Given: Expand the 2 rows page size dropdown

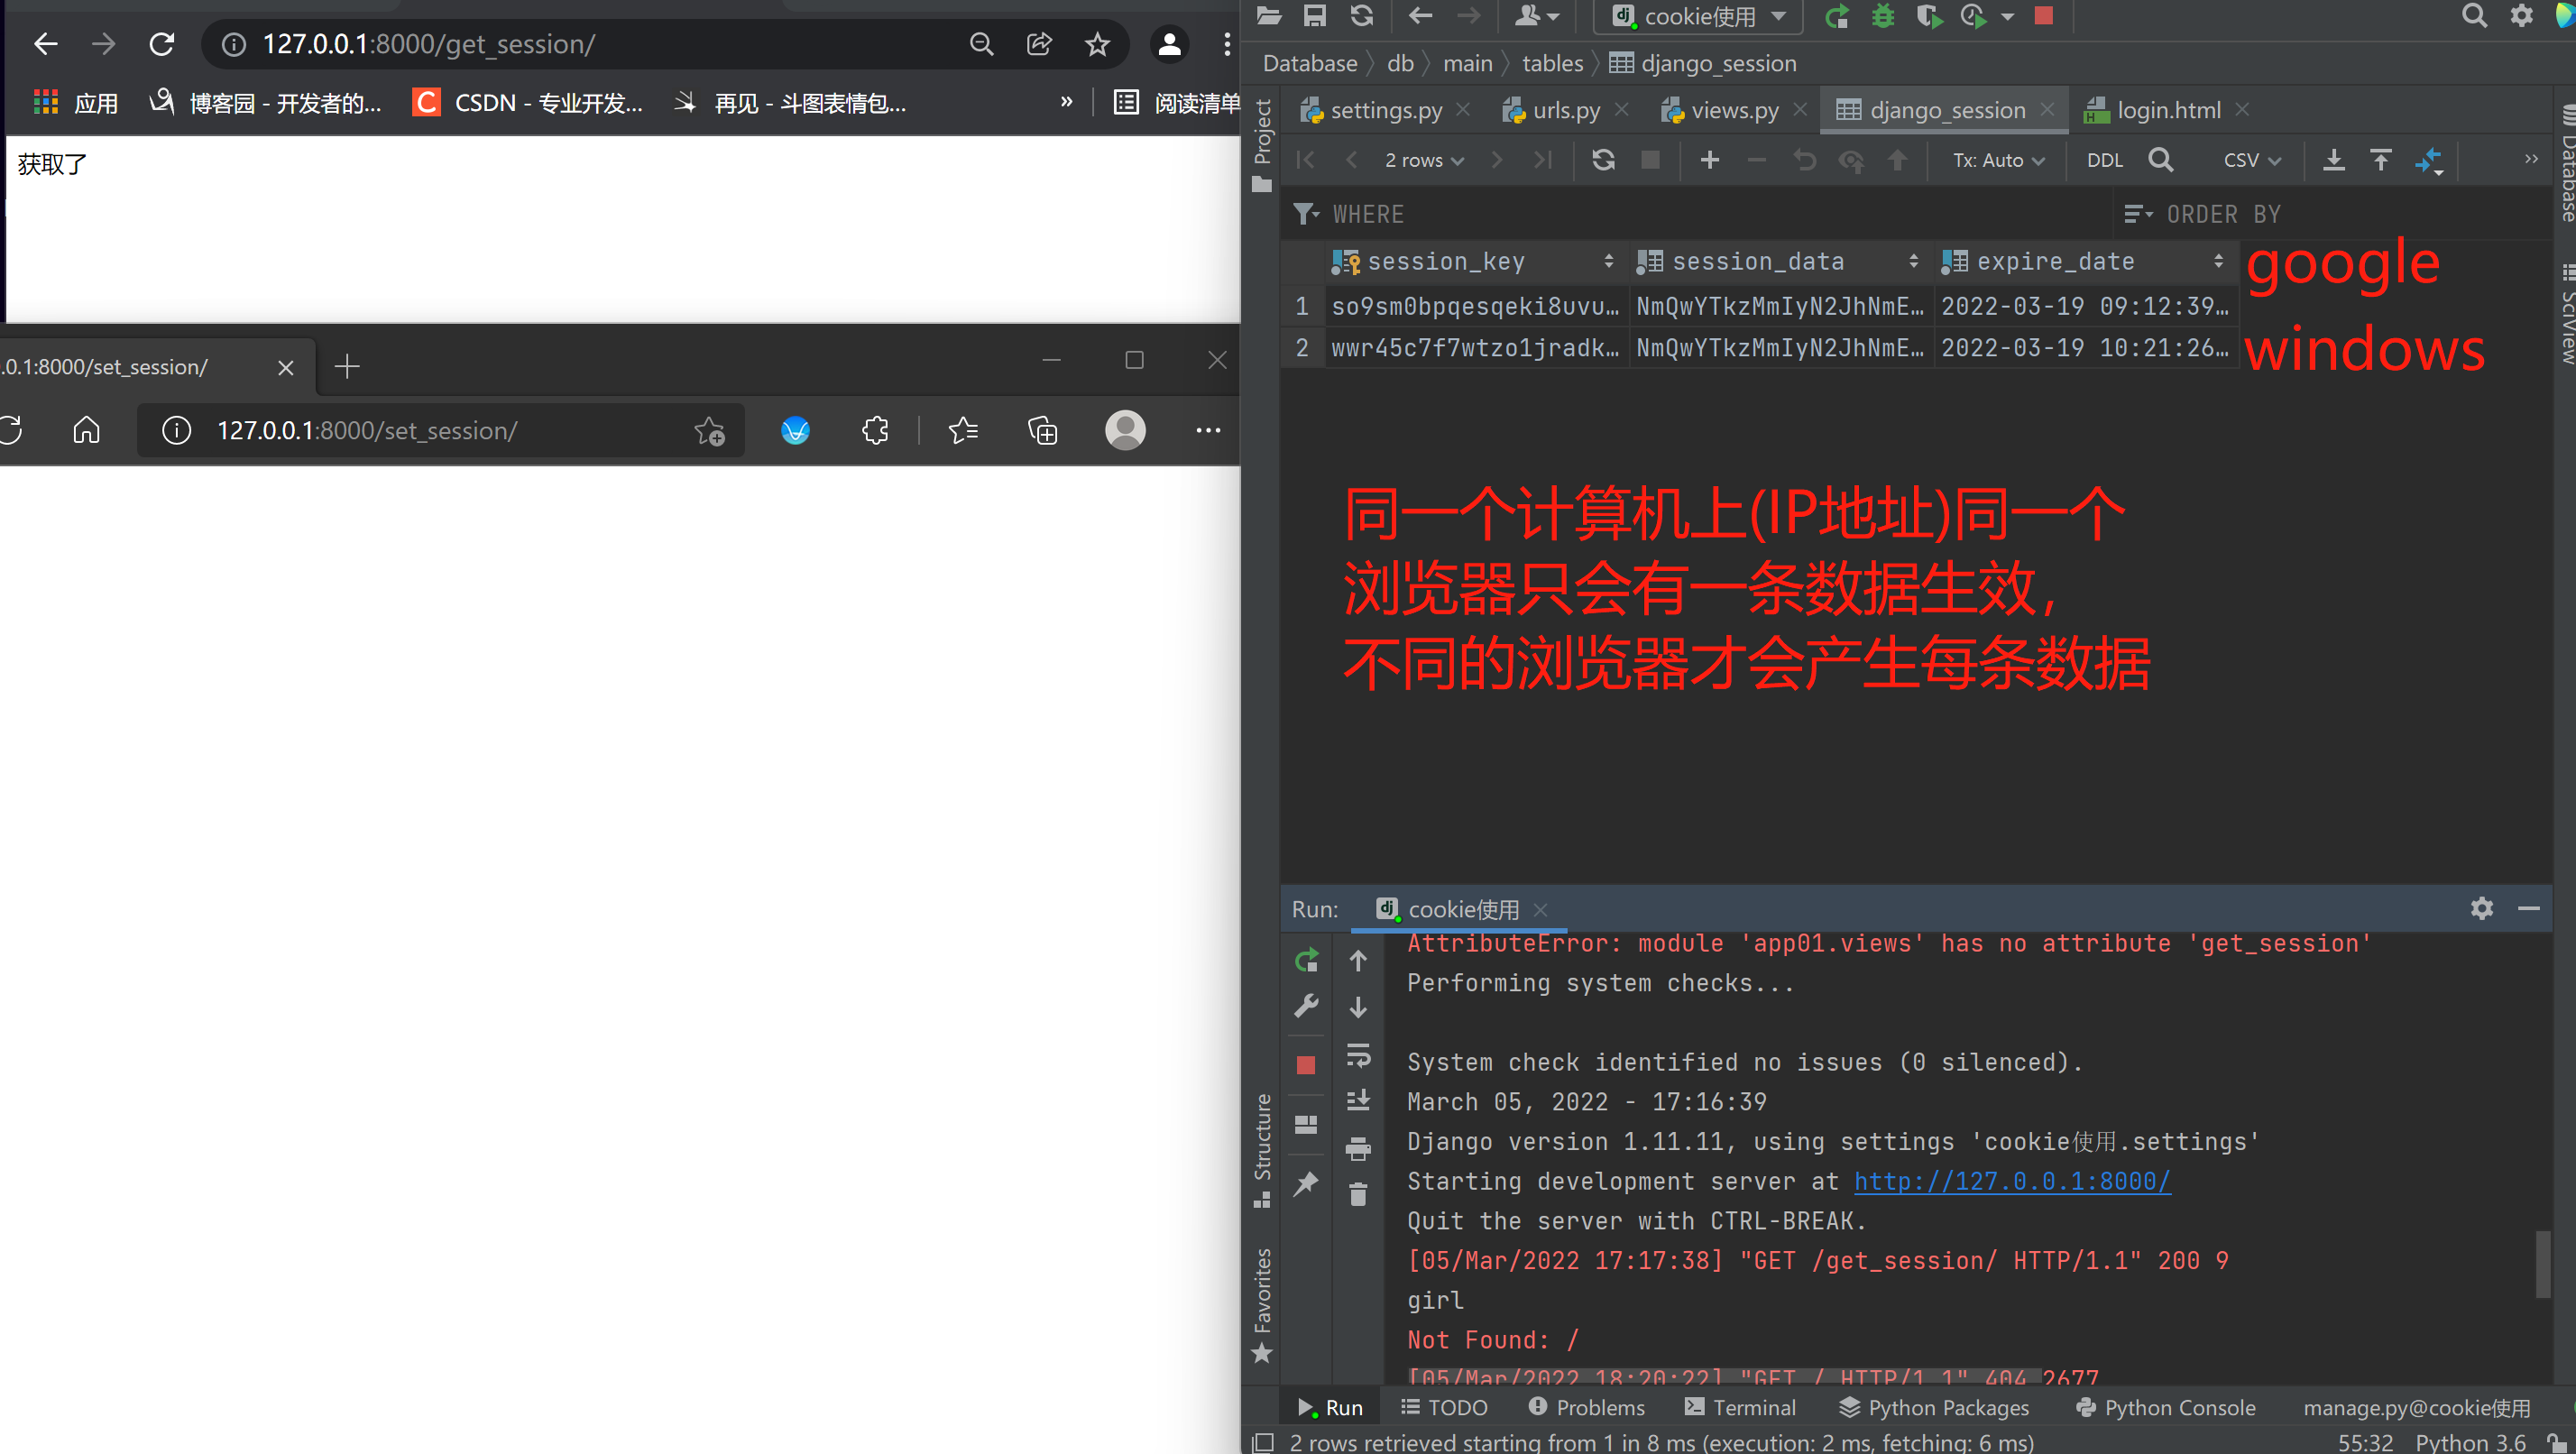Looking at the screenshot, I should coord(1424,160).
